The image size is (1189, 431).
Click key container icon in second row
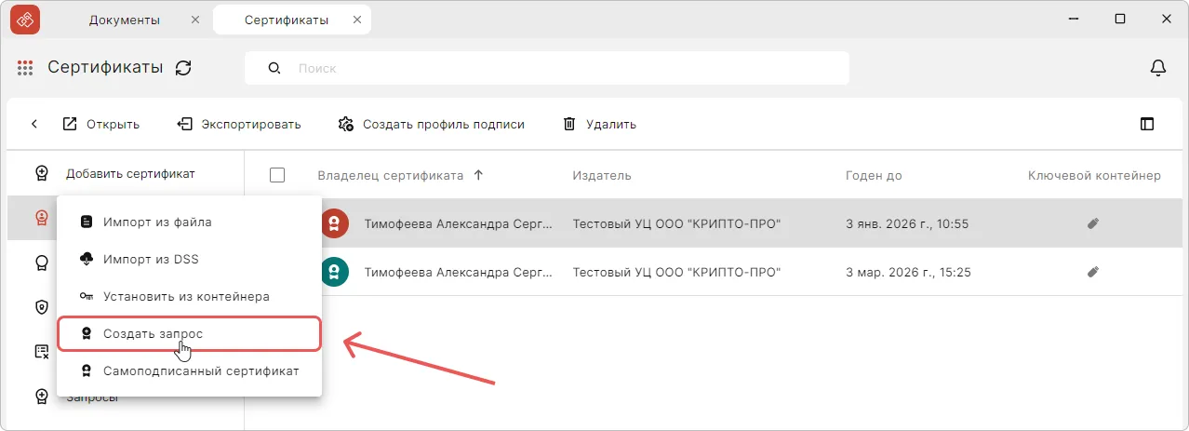point(1093,273)
